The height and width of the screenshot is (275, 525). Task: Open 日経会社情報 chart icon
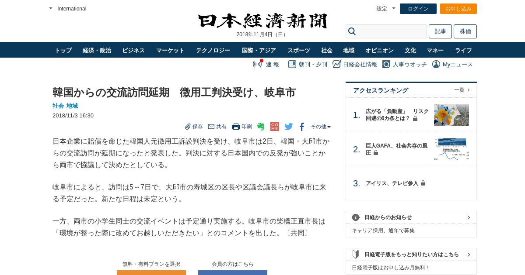coord(337,64)
